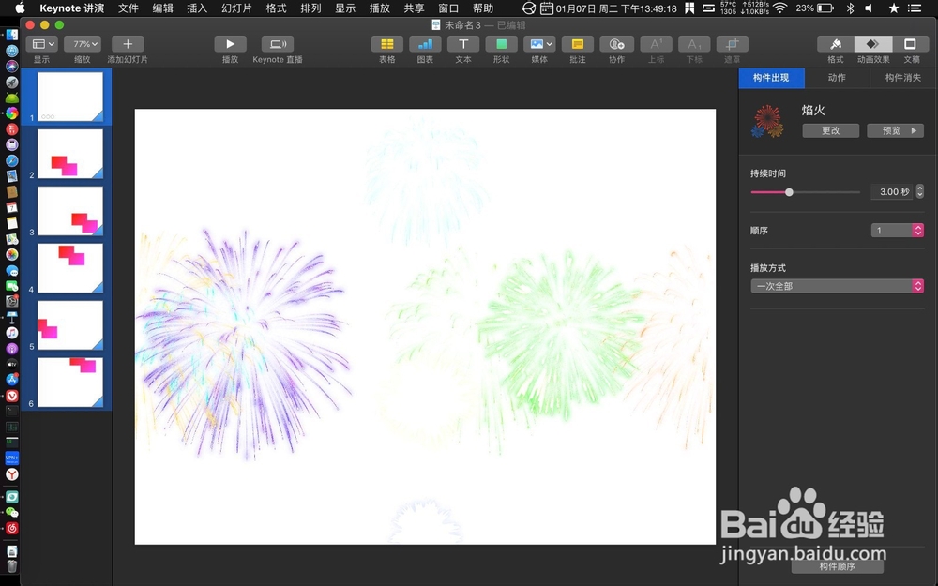
Task: Add a new slide with 添加幻灯片
Action: click(127, 44)
